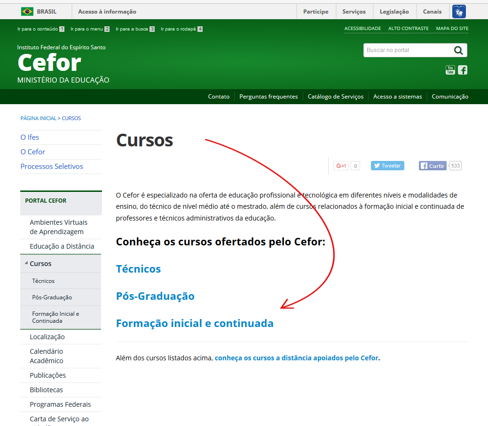
Task: Open MAPA DO SITE link
Action: [452, 28]
